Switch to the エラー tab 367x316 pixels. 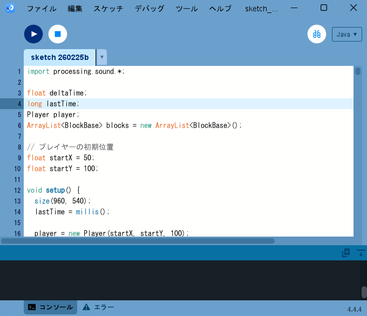tap(98, 307)
